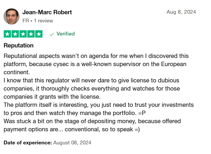The image size is (211, 154).
Task: Click the green Verified checkmark icon
Action: click(x=52, y=34)
